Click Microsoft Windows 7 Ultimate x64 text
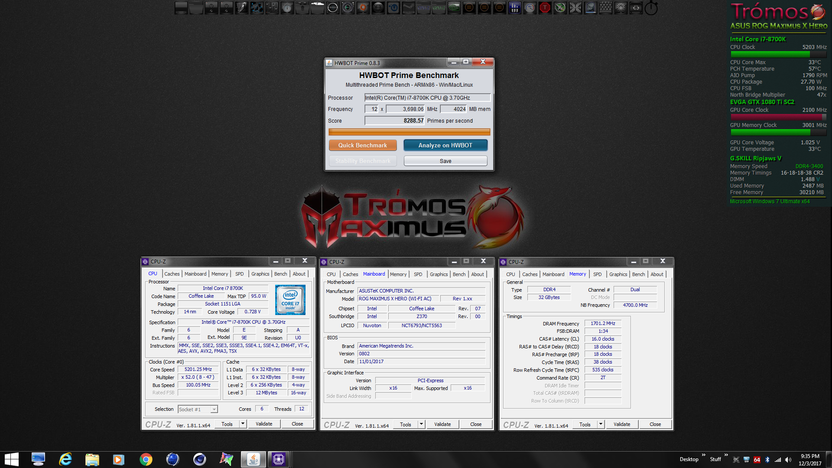The image size is (832, 468). click(x=770, y=201)
